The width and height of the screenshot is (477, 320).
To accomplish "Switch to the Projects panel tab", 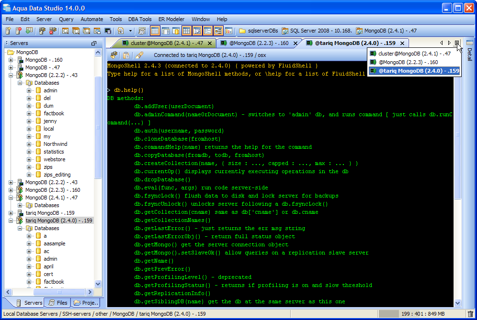I will [x=86, y=303].
